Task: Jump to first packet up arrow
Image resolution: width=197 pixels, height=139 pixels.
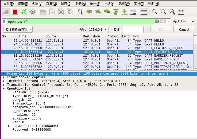Action: [x=116, y=12]
